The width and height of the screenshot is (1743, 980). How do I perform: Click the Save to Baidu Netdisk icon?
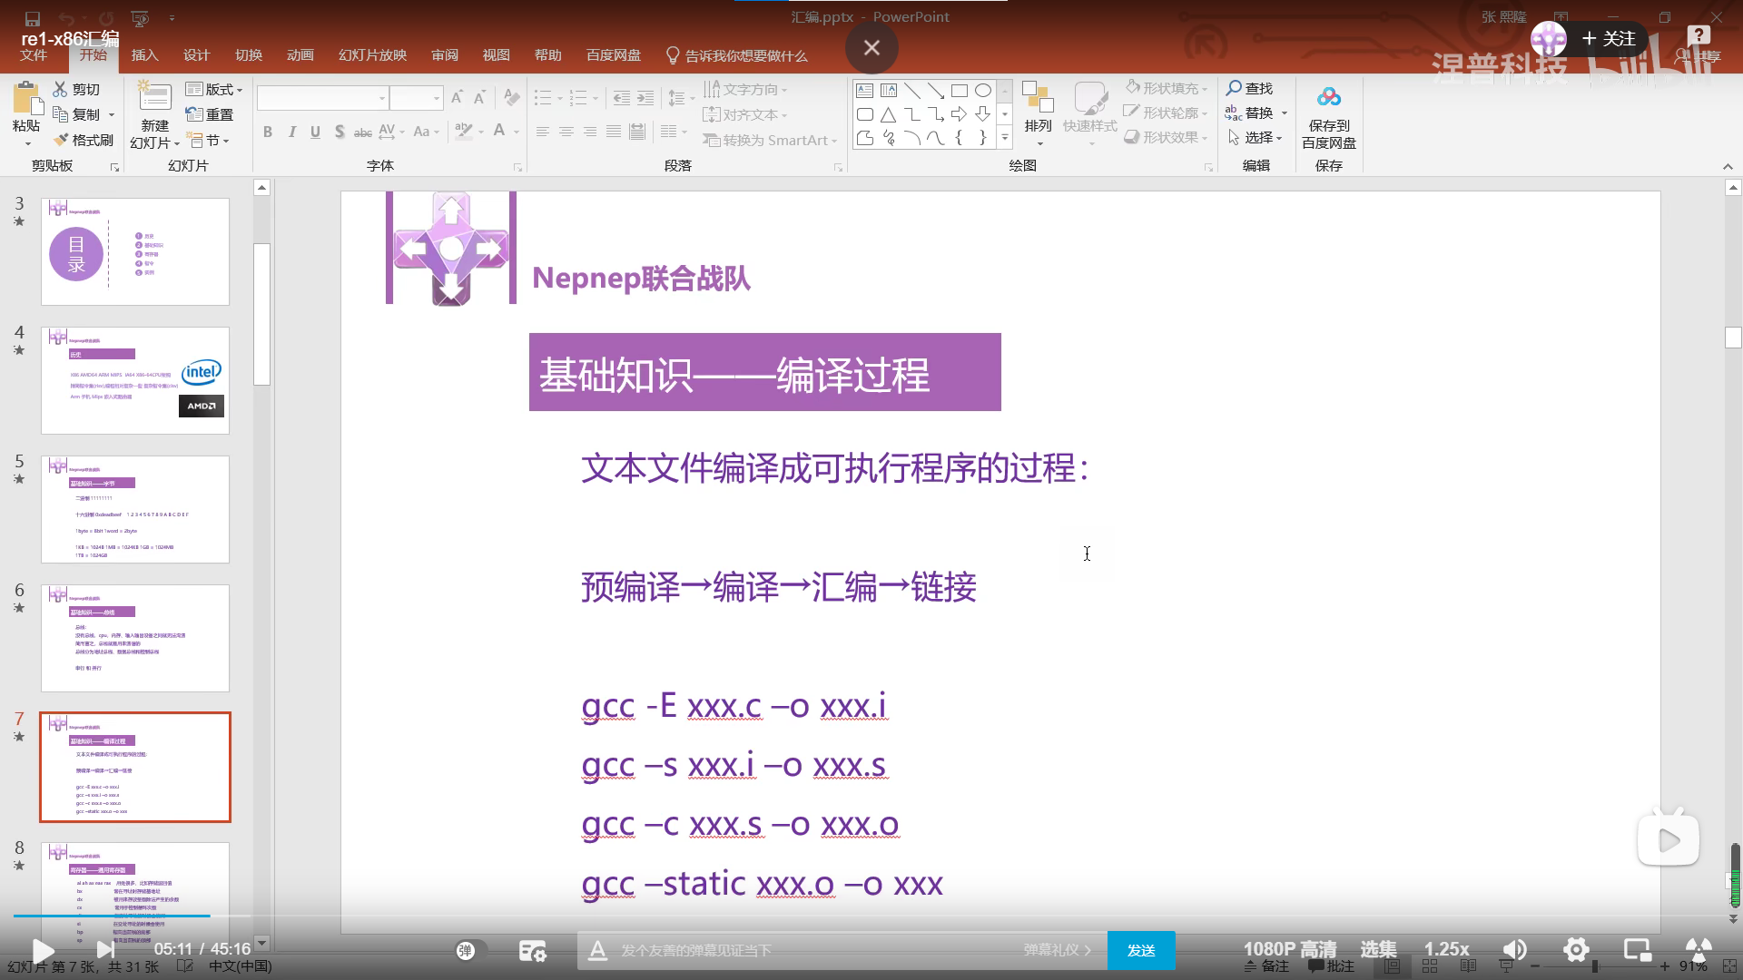1328,113
